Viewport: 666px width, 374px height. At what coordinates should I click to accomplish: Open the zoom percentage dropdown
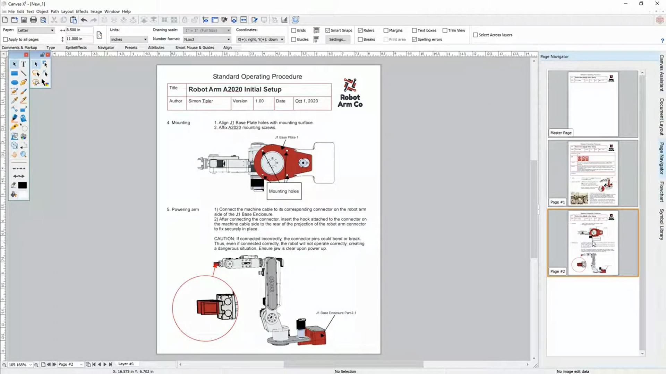31,365
